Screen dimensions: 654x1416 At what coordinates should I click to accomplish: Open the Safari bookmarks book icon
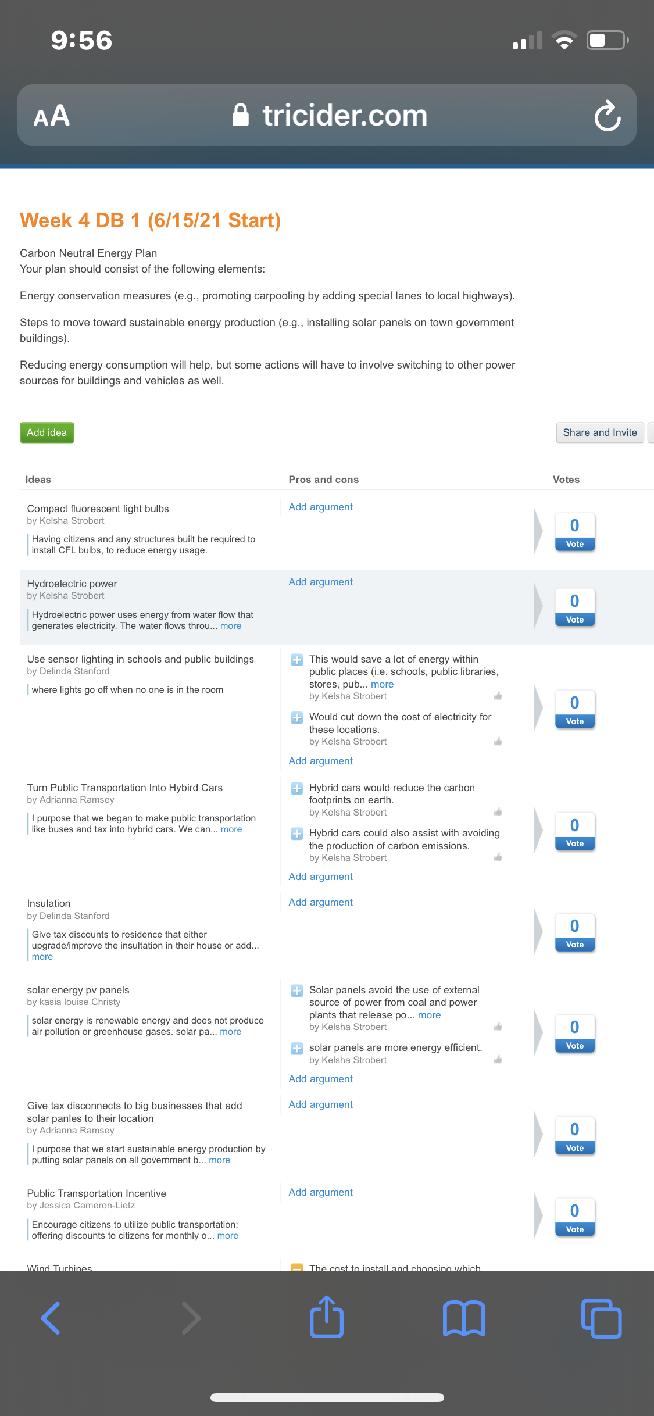coord(464,1318)
